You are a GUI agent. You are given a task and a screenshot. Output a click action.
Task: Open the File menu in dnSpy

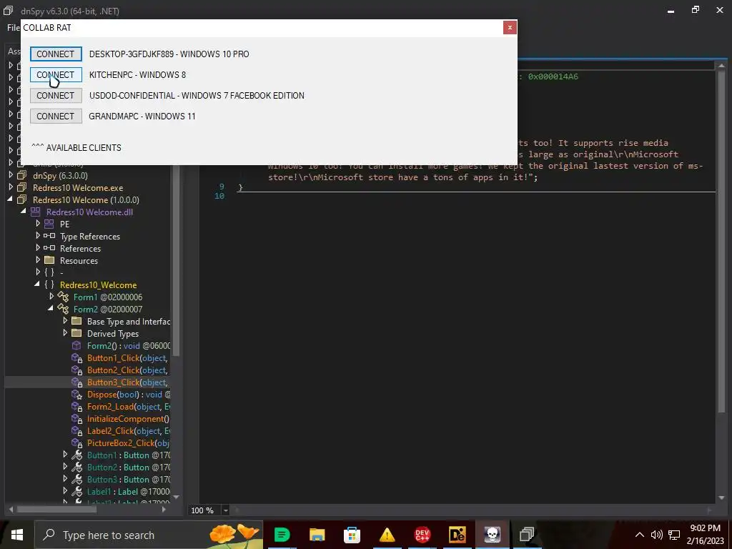tap(13, 28)
